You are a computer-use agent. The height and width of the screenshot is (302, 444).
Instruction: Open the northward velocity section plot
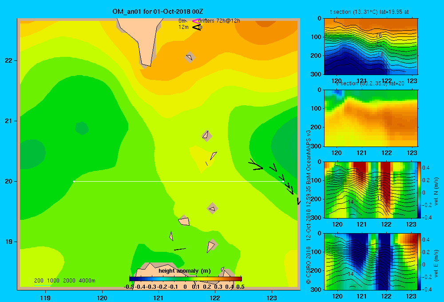371,190
